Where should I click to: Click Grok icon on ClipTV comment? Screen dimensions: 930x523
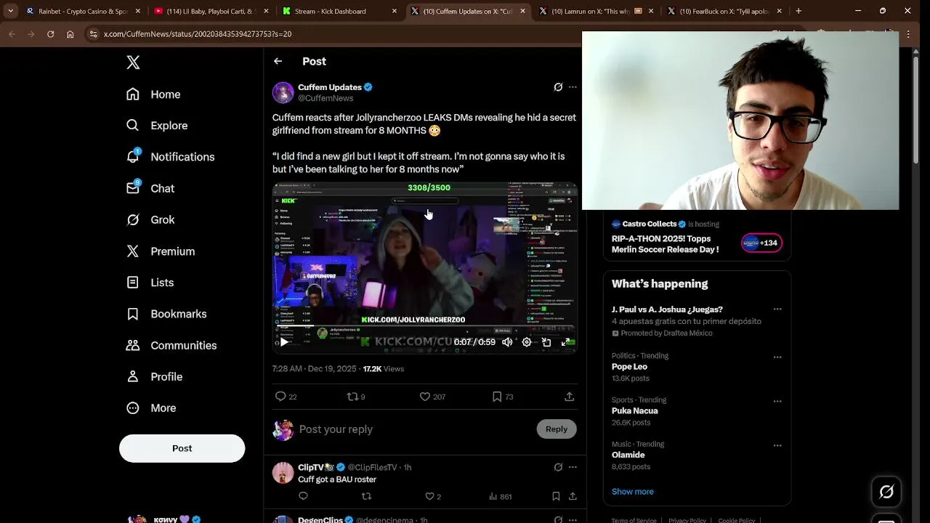558,467
